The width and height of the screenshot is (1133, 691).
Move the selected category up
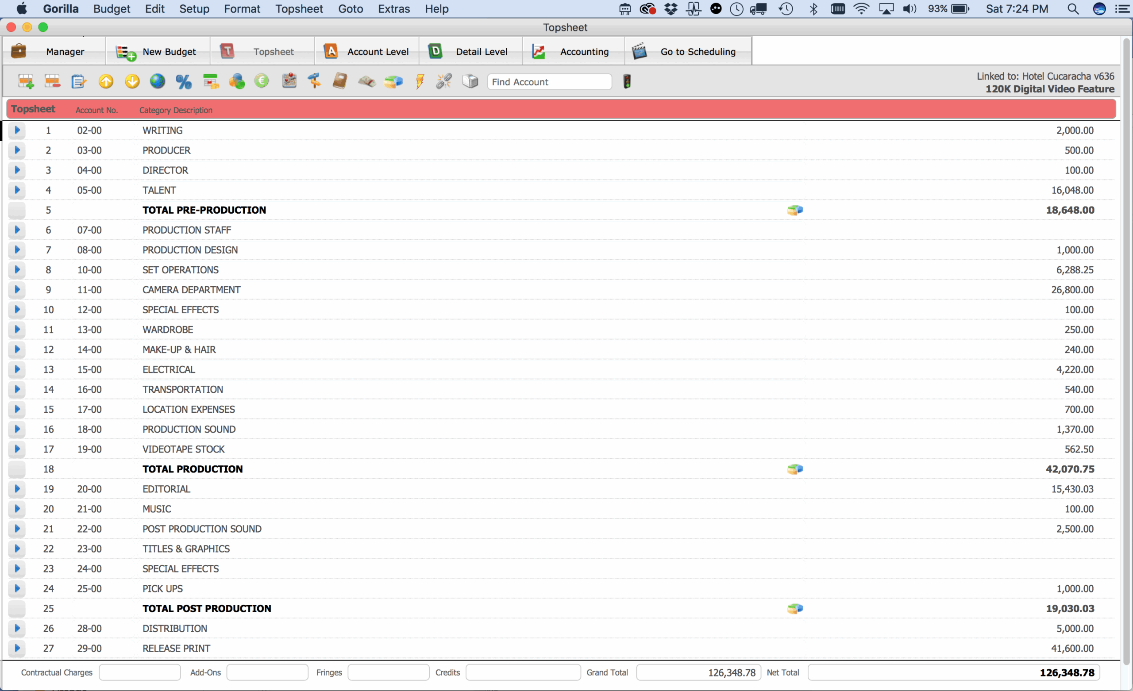[105, 81]
